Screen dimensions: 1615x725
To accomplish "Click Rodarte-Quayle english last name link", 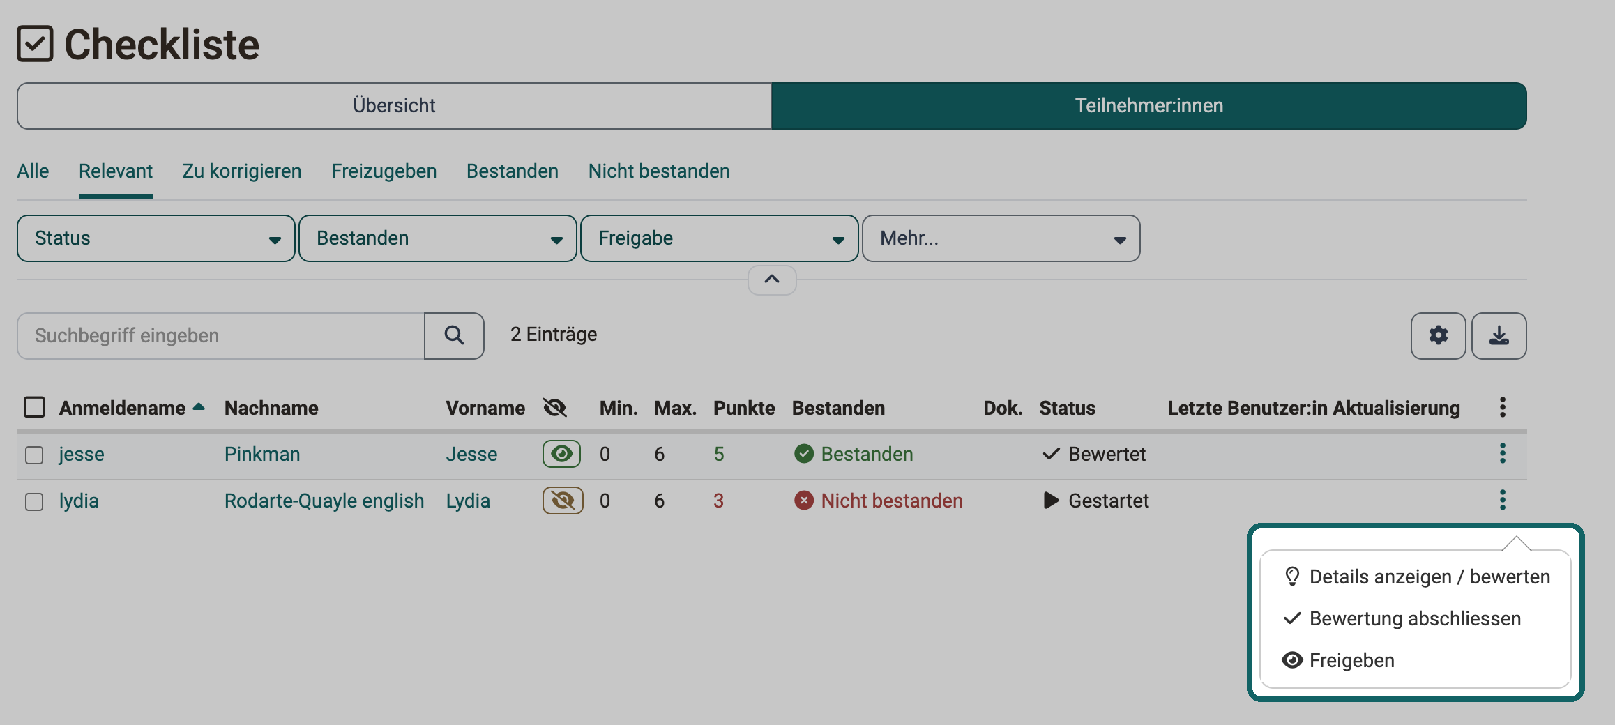I will (x=324, y=501).
